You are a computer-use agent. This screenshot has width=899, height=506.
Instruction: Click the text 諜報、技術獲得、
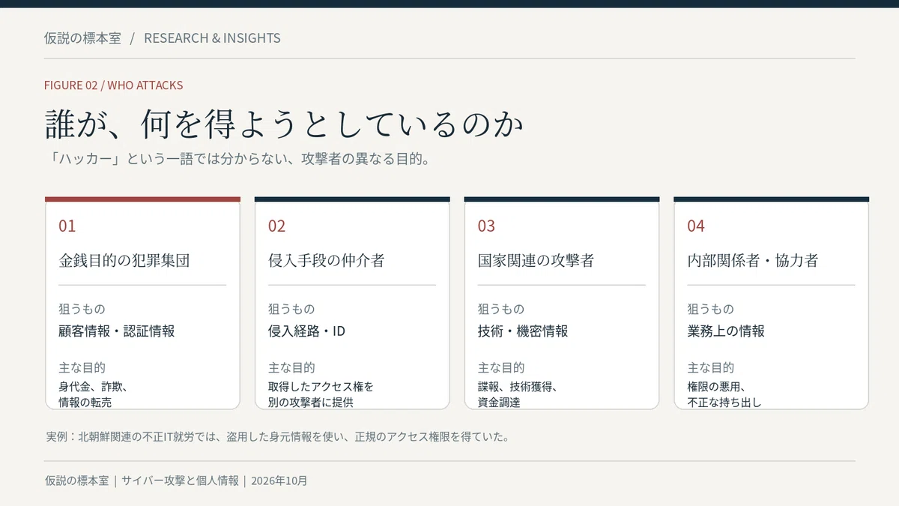[518, 388]
